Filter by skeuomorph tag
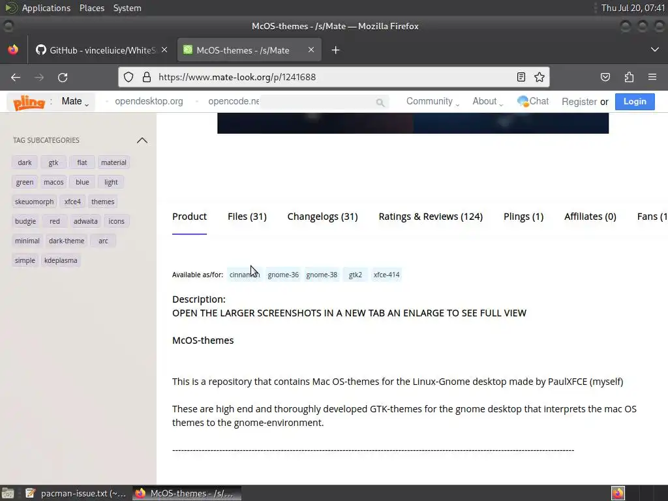The image size is (668, 501). coord(34,202)
